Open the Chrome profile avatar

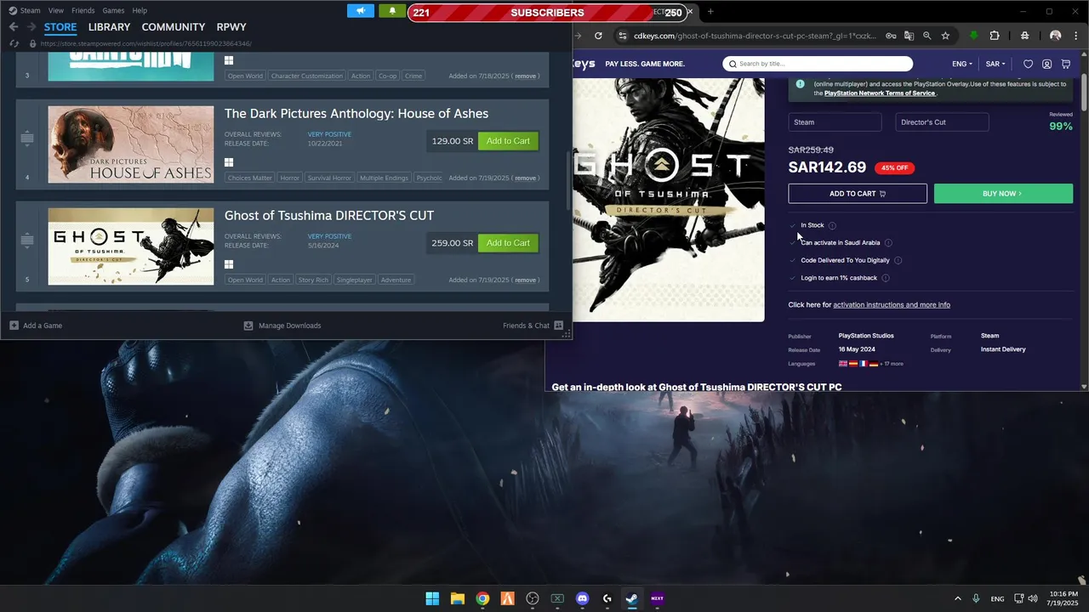[x=1055, y=36]
